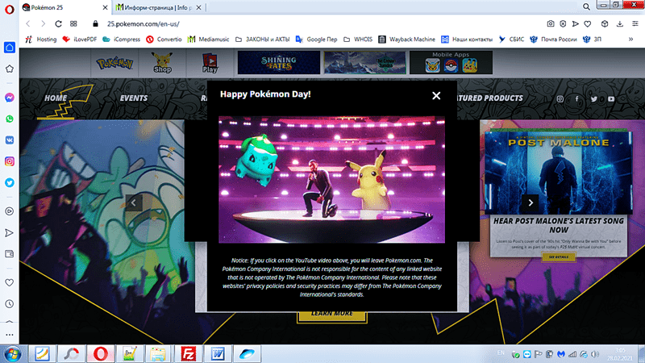
Task: Open downloads icon in toolbar
Action: click(x=619, y=24)
